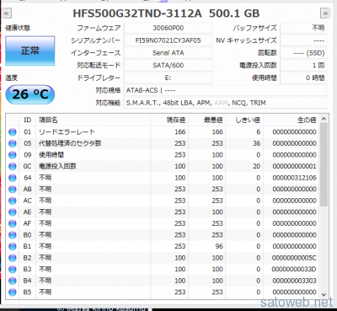Select the 代替処理済のセクタ数 row name
The width and height of the screenshot is (337, 311).
pyautogui.click(x=70, y=143)
